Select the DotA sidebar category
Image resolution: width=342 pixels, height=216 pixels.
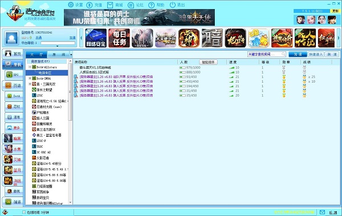coord(14,96)
